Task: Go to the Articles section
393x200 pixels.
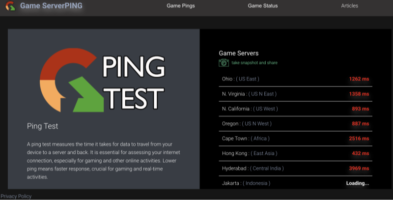Action: click(349, 6)
